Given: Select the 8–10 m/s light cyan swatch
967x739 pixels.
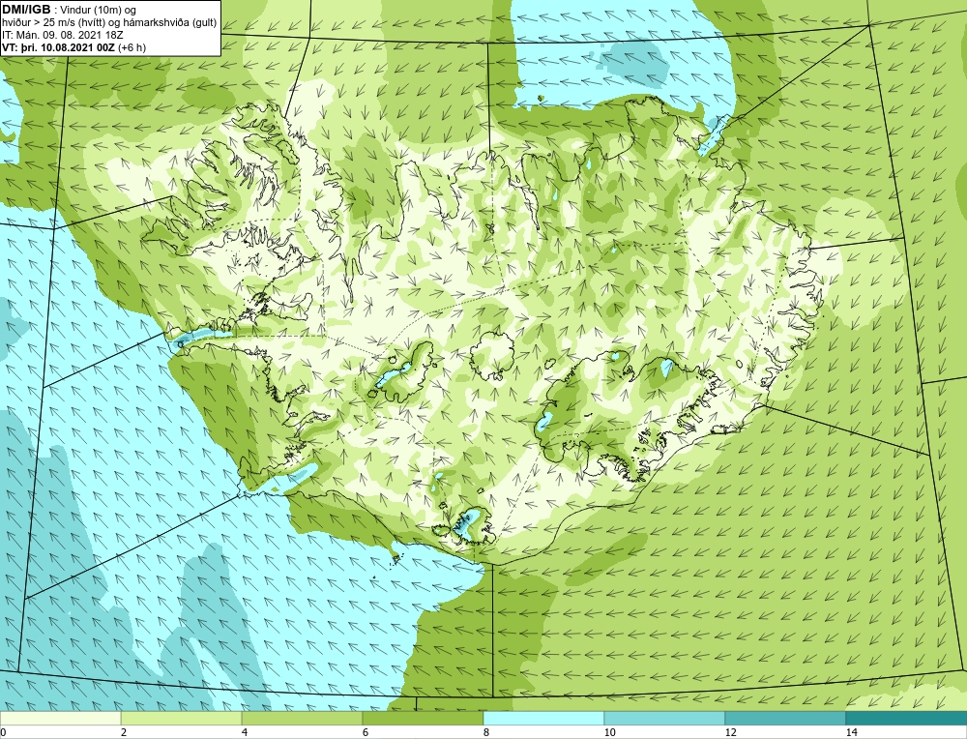Looking at the screenshot, I should 543,718.
